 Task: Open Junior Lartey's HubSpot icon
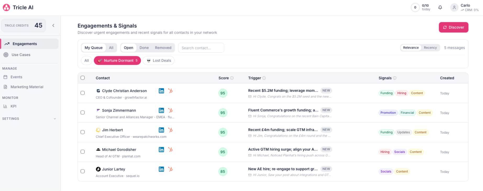pos(170,169)
